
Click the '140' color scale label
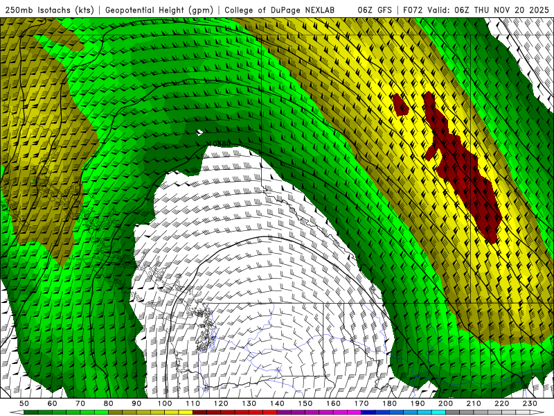coord(277,404)
